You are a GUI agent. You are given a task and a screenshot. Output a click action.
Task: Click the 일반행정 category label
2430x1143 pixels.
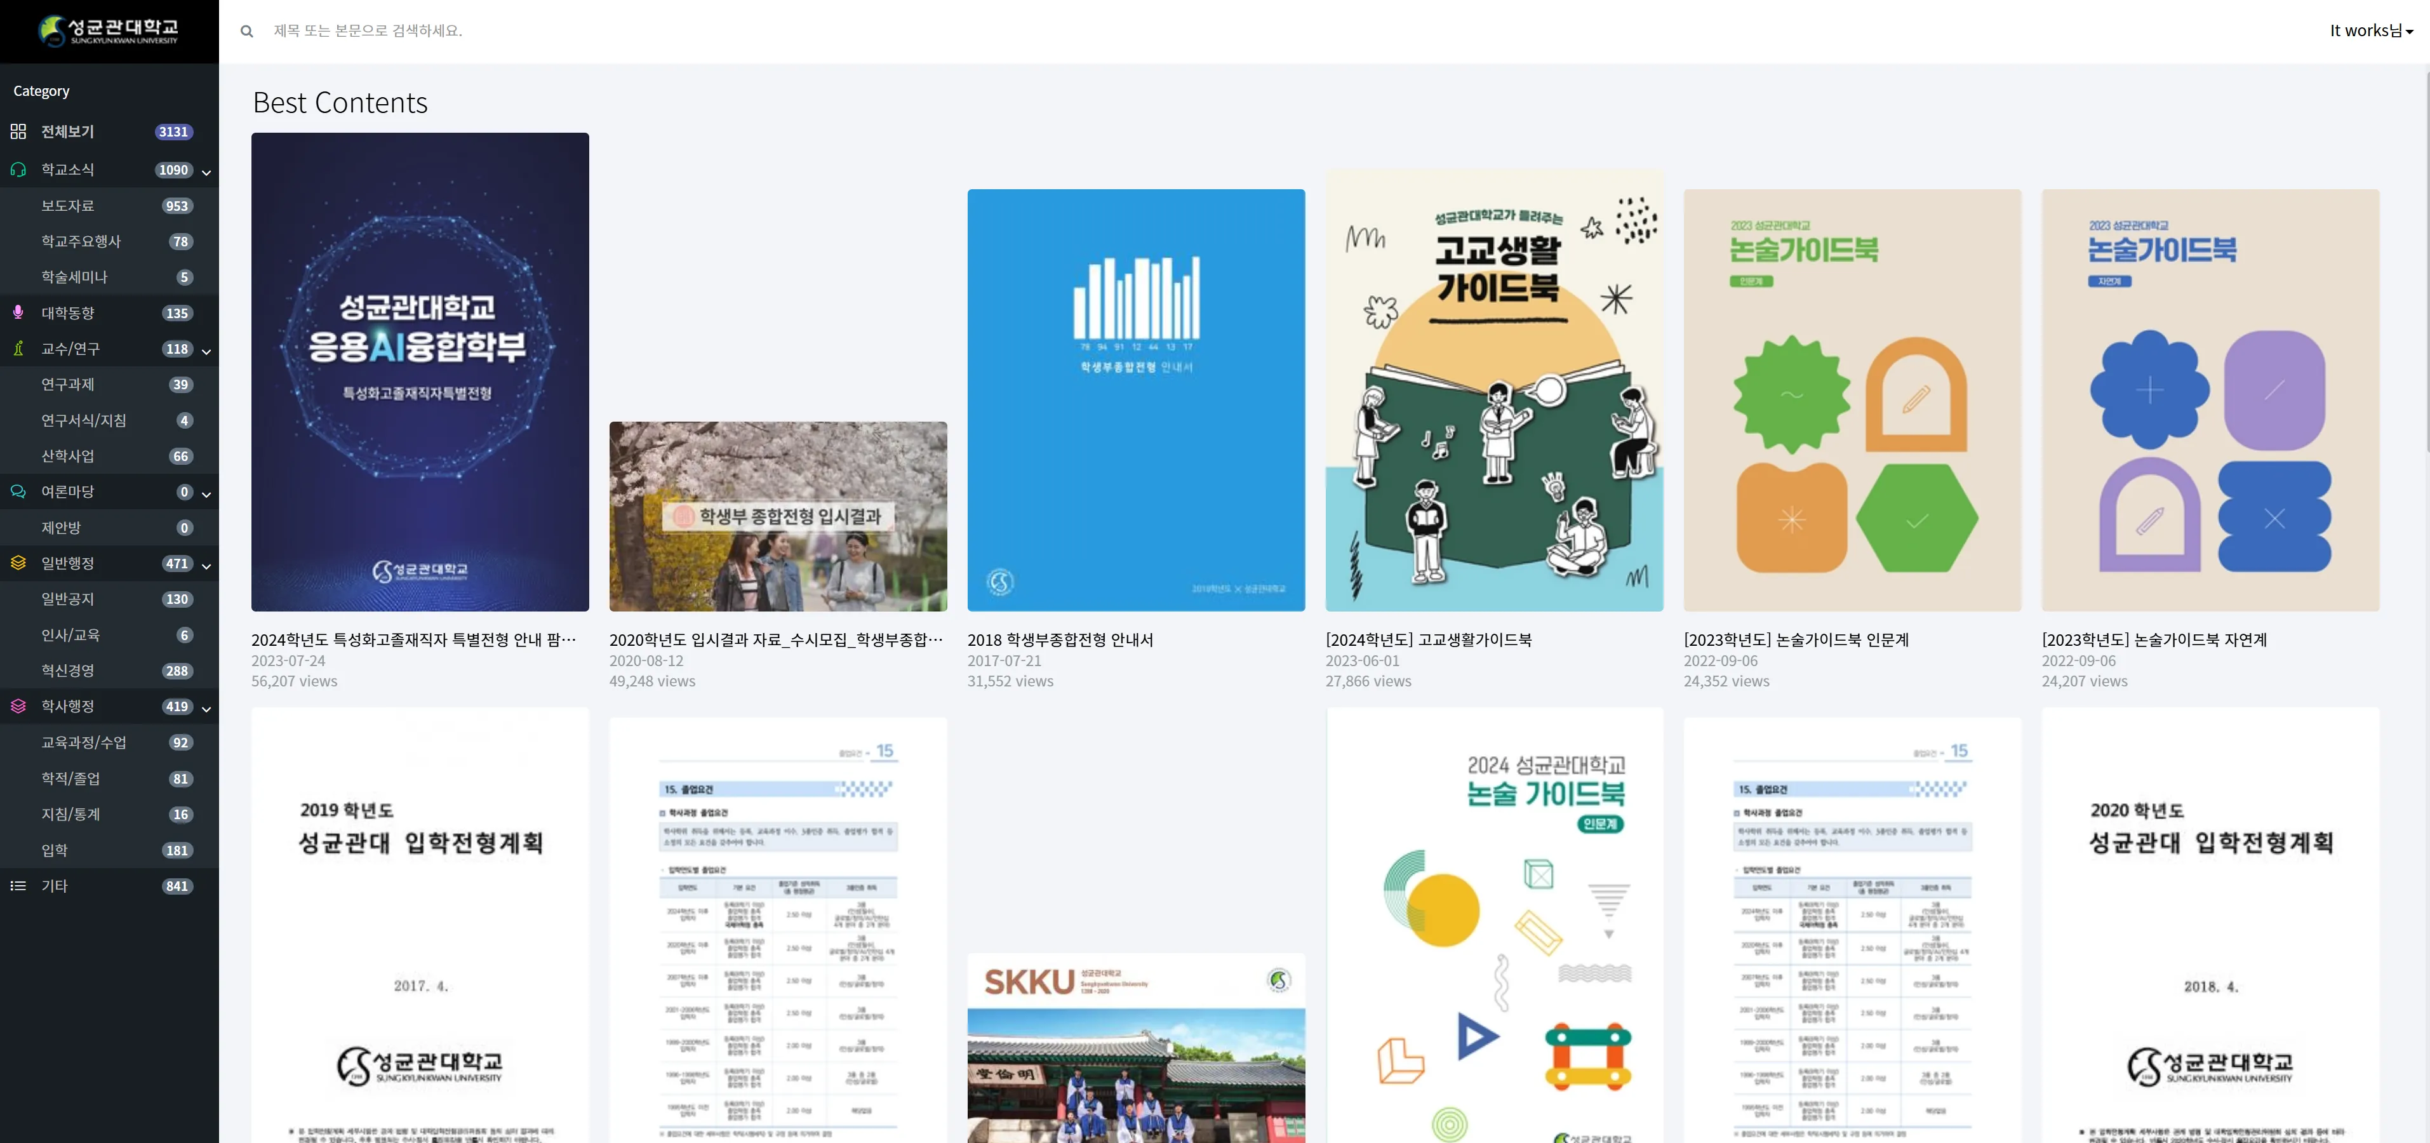tap(68, 563)
